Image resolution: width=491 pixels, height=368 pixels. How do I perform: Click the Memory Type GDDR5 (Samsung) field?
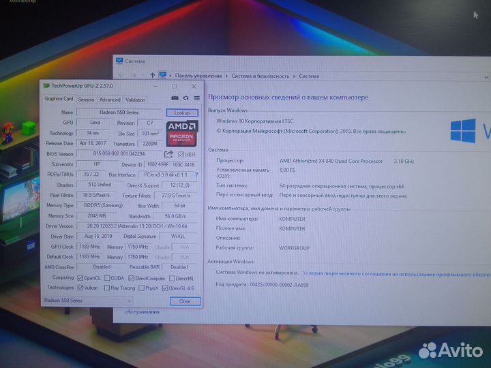103,205
